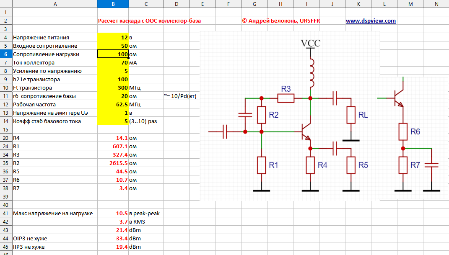Select column B header
This screenshot has height=255, width=449.
113,4
